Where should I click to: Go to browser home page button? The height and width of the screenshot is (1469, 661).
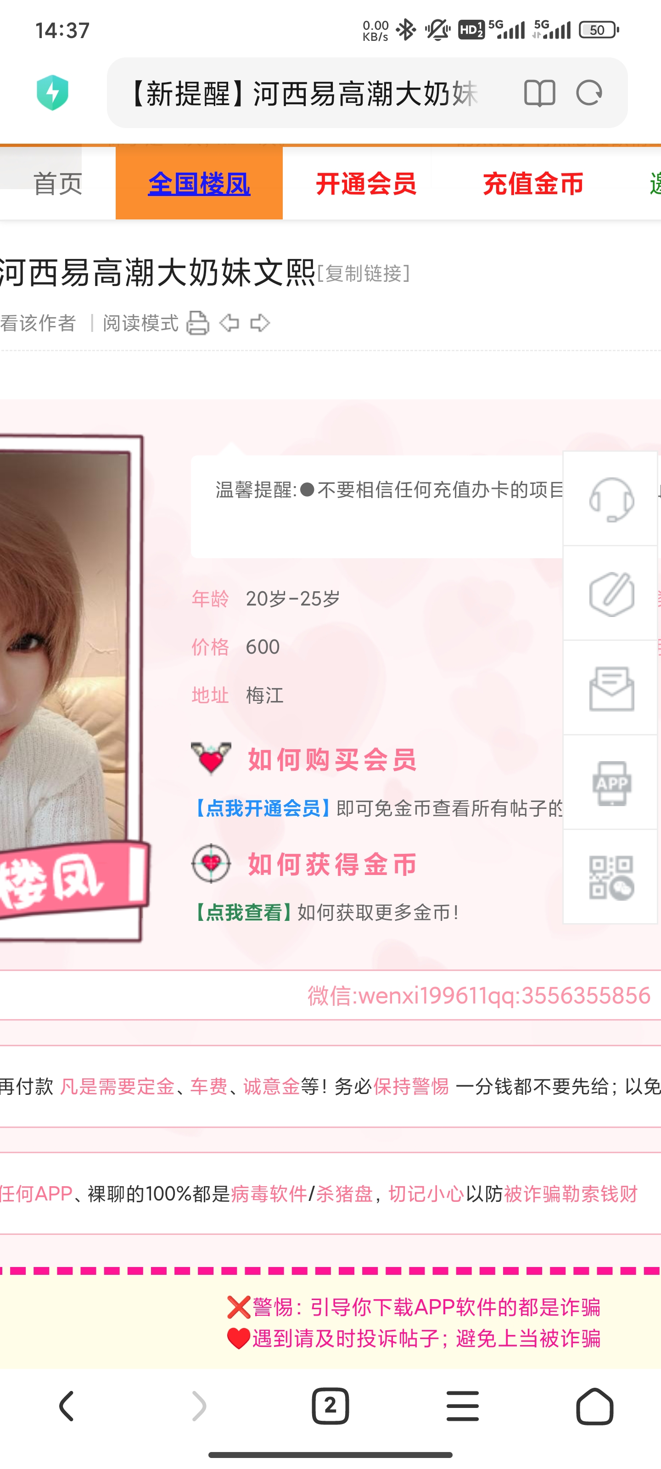595,1406
